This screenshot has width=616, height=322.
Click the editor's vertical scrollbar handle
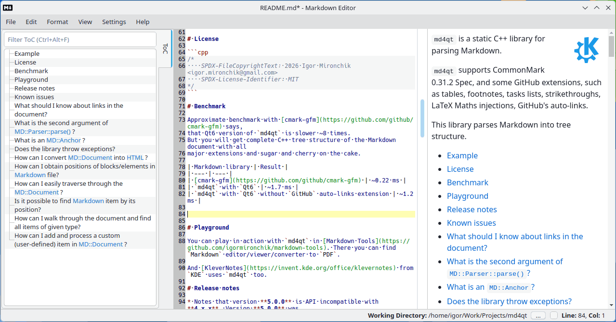coord(422,118)
